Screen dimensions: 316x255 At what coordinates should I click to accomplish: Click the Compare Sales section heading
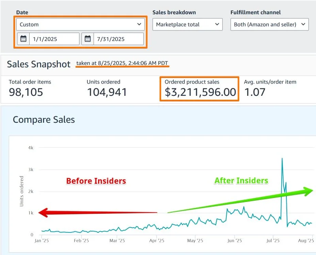point(43,120)
